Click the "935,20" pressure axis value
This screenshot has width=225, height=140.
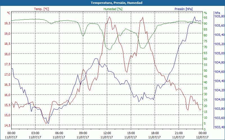(219, 44)
